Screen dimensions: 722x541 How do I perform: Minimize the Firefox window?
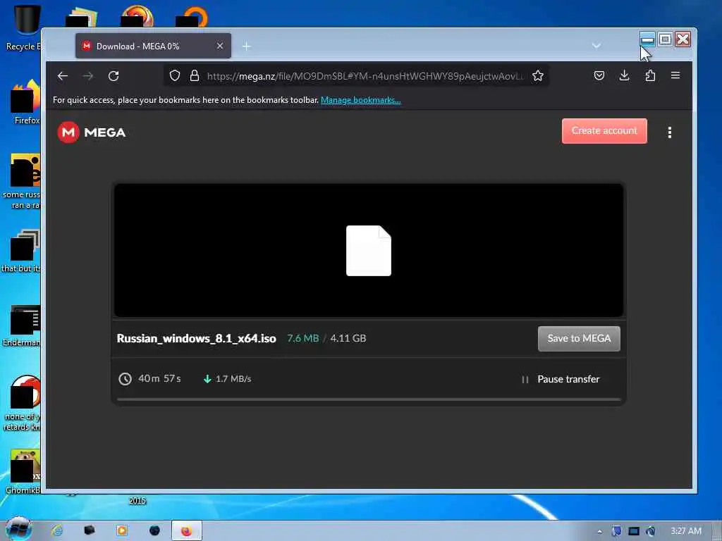click(647, 39)
